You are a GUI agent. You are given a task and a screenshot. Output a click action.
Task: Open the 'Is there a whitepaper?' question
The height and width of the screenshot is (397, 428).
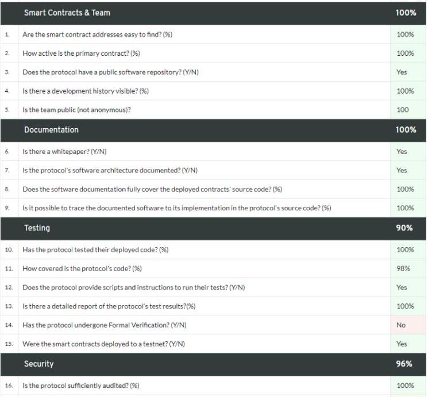tap(64, 152)
